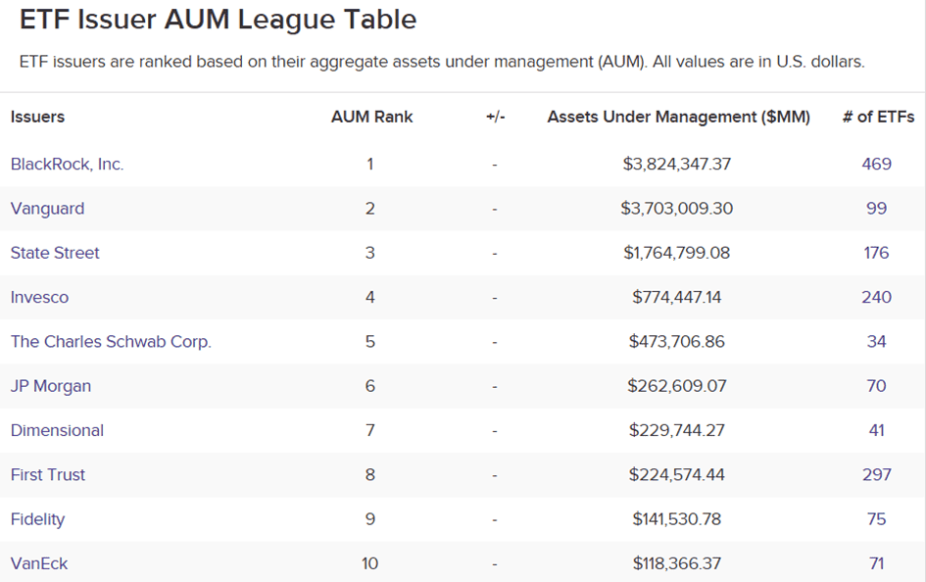Screen dimensions: 926x582
Task: Sort by Assets Under Management header
Action: [678, 117]
